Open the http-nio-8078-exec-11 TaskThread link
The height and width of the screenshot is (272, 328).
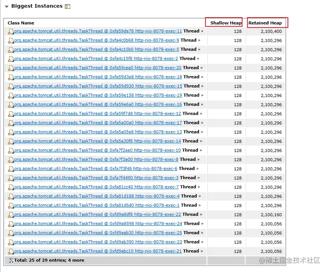[x=98, y=31]
